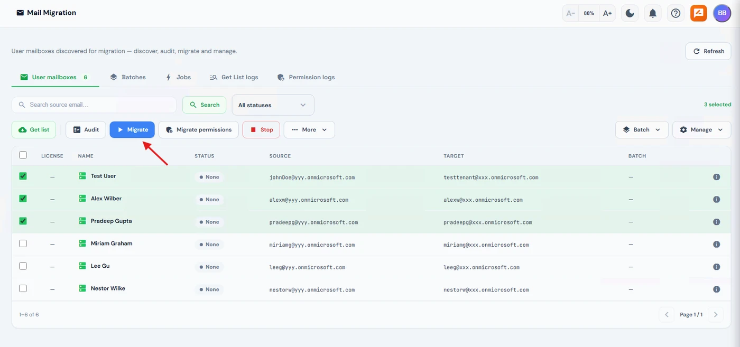Check the Nestor Wilke checkbox
The height and width of the screenshot is (347, 740).
coord(23,288)
